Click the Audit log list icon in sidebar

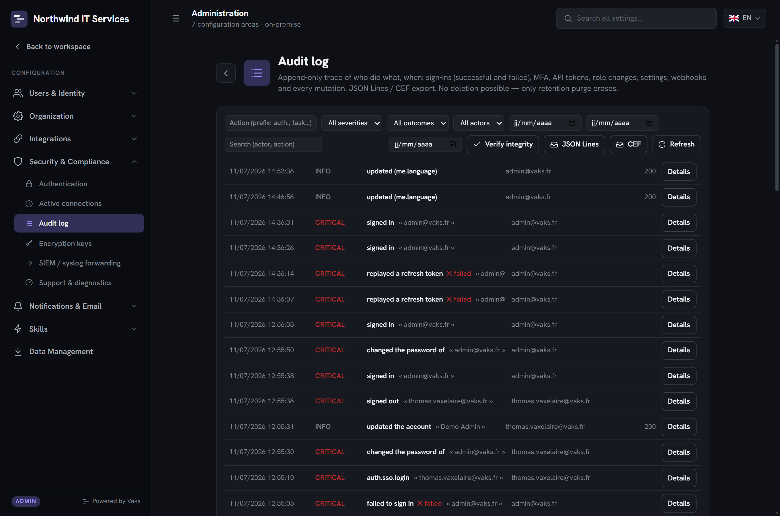[29, 223]
